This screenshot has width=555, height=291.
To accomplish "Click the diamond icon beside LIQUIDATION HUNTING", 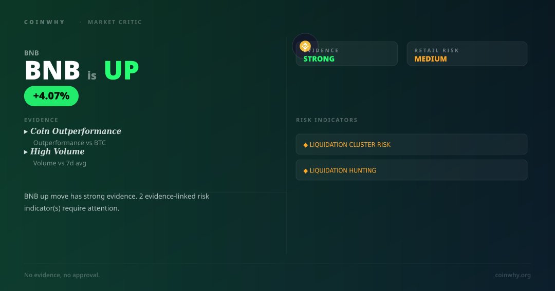I will tap(305, 171).
